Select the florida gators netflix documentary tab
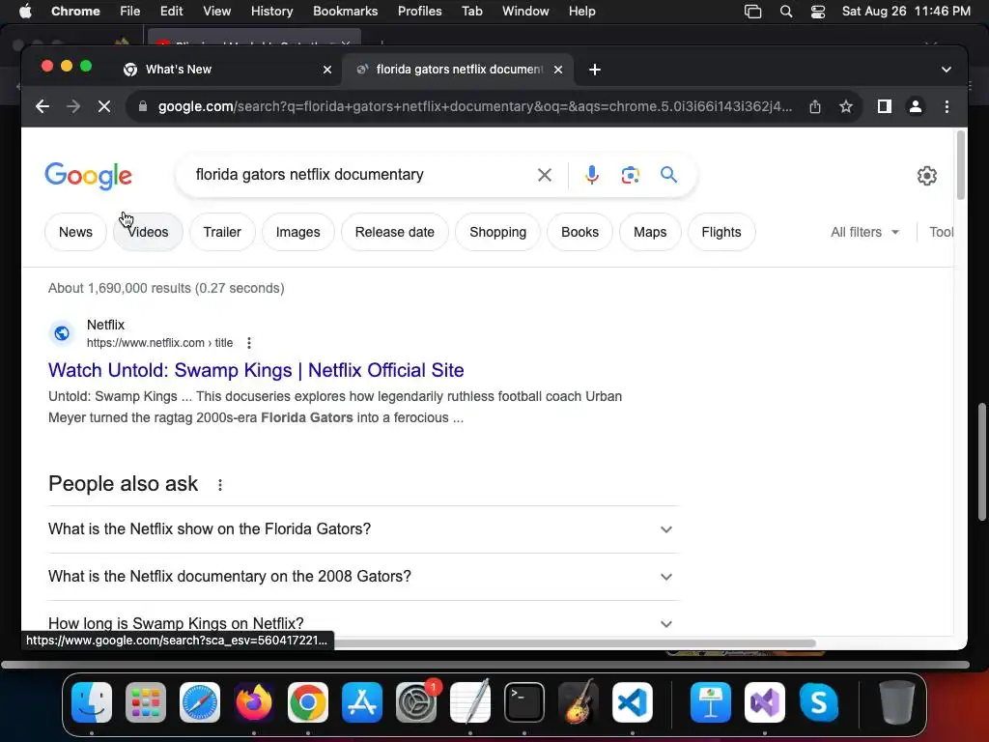Viewport: 989px width, 742px height. coord(457,70)
